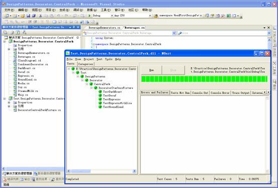Click the Undo arrow icon
The width and height of the screenshot is (278, 188).
58,16
